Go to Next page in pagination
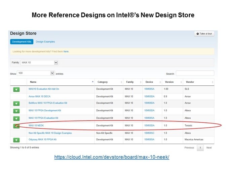 (x=209, y=148)
